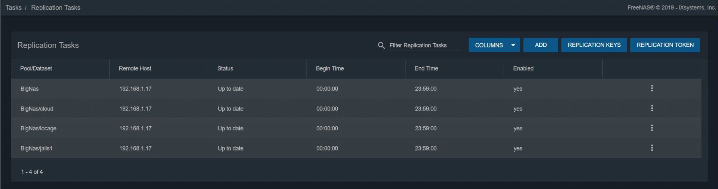Open options menu for BigNas/iocage row

[652, 128]
